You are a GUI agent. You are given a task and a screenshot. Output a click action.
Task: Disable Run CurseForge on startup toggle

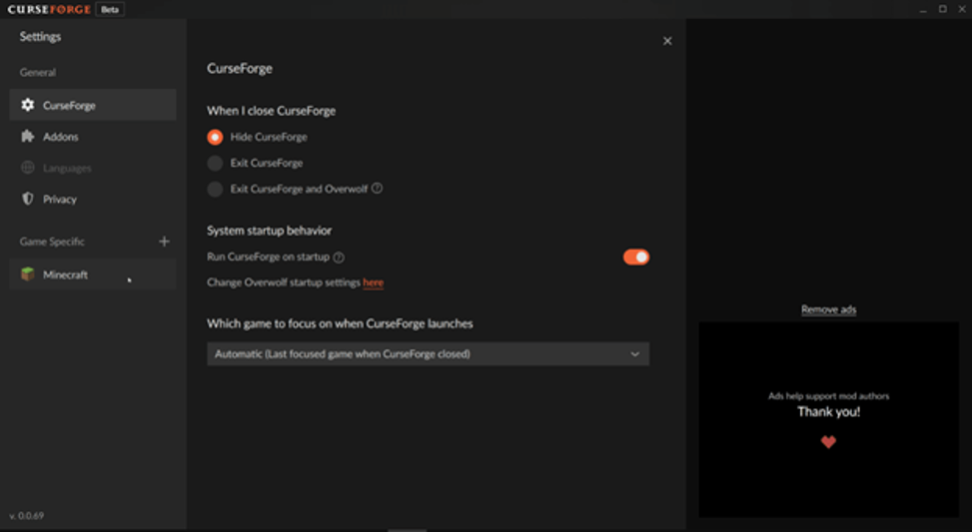coord(635,257)
